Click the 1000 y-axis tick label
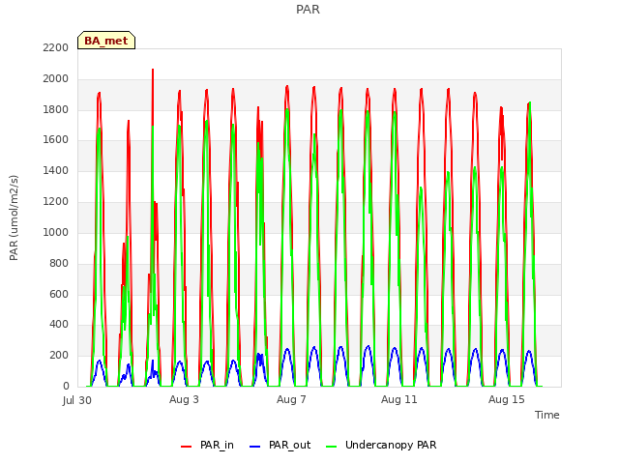This screenshot has width=619, height=464. (x=56, y=232)
